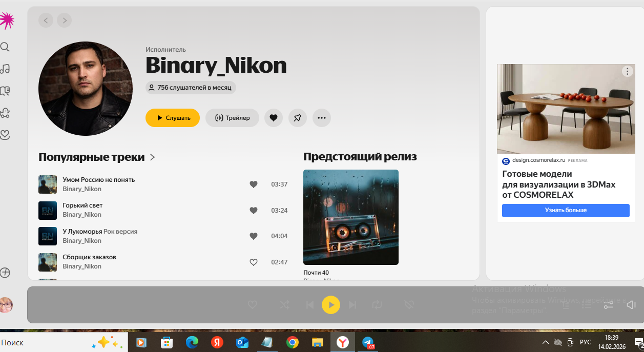Select the track title Горький свет

82,205
